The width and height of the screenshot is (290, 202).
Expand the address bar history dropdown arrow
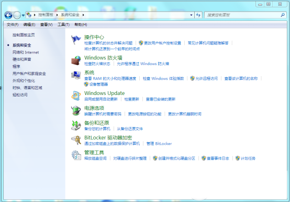[x=191, y=15]
